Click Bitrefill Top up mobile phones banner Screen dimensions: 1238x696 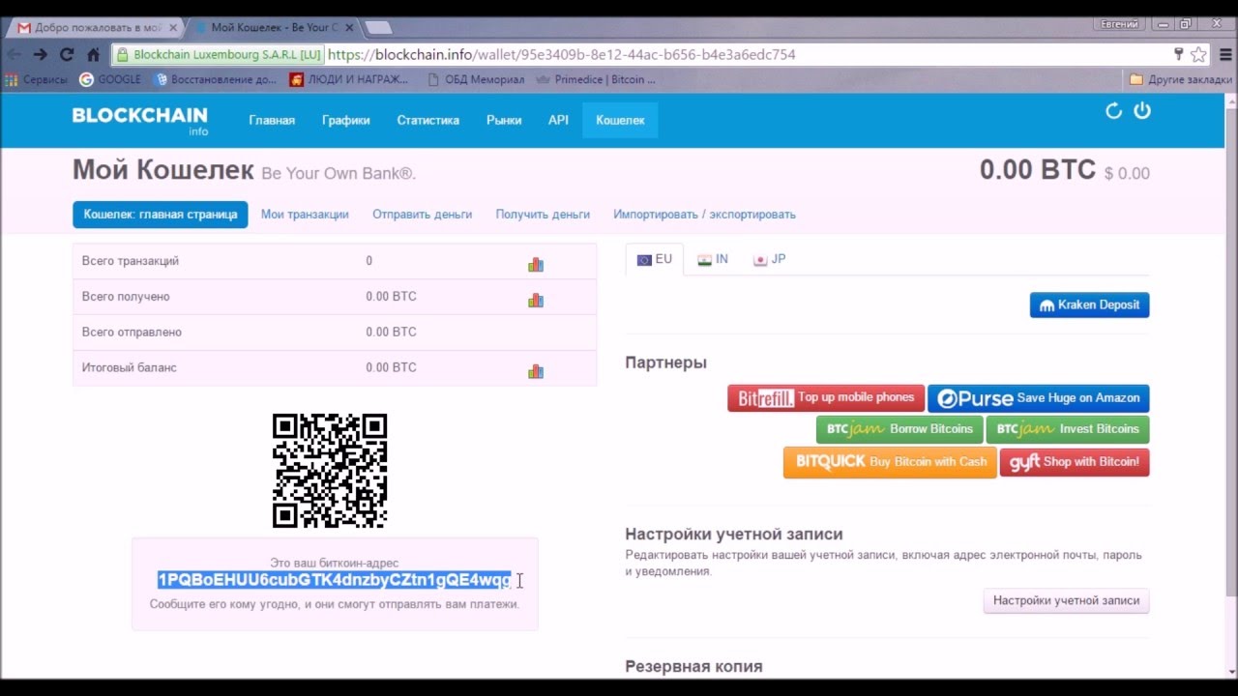pos(826,397)
